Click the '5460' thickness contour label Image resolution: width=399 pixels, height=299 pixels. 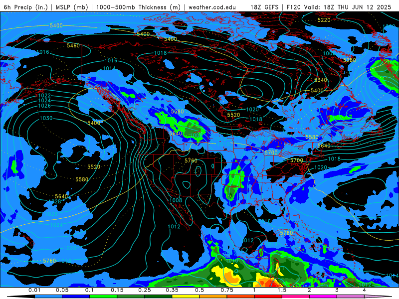(73, 45)
